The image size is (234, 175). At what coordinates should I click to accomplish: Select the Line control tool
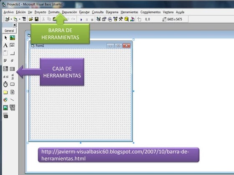13,100
